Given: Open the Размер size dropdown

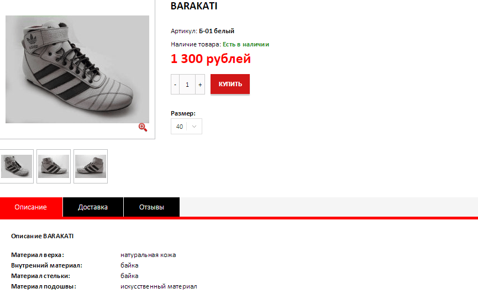Looking at the screenshot, I should pos(186,126).
